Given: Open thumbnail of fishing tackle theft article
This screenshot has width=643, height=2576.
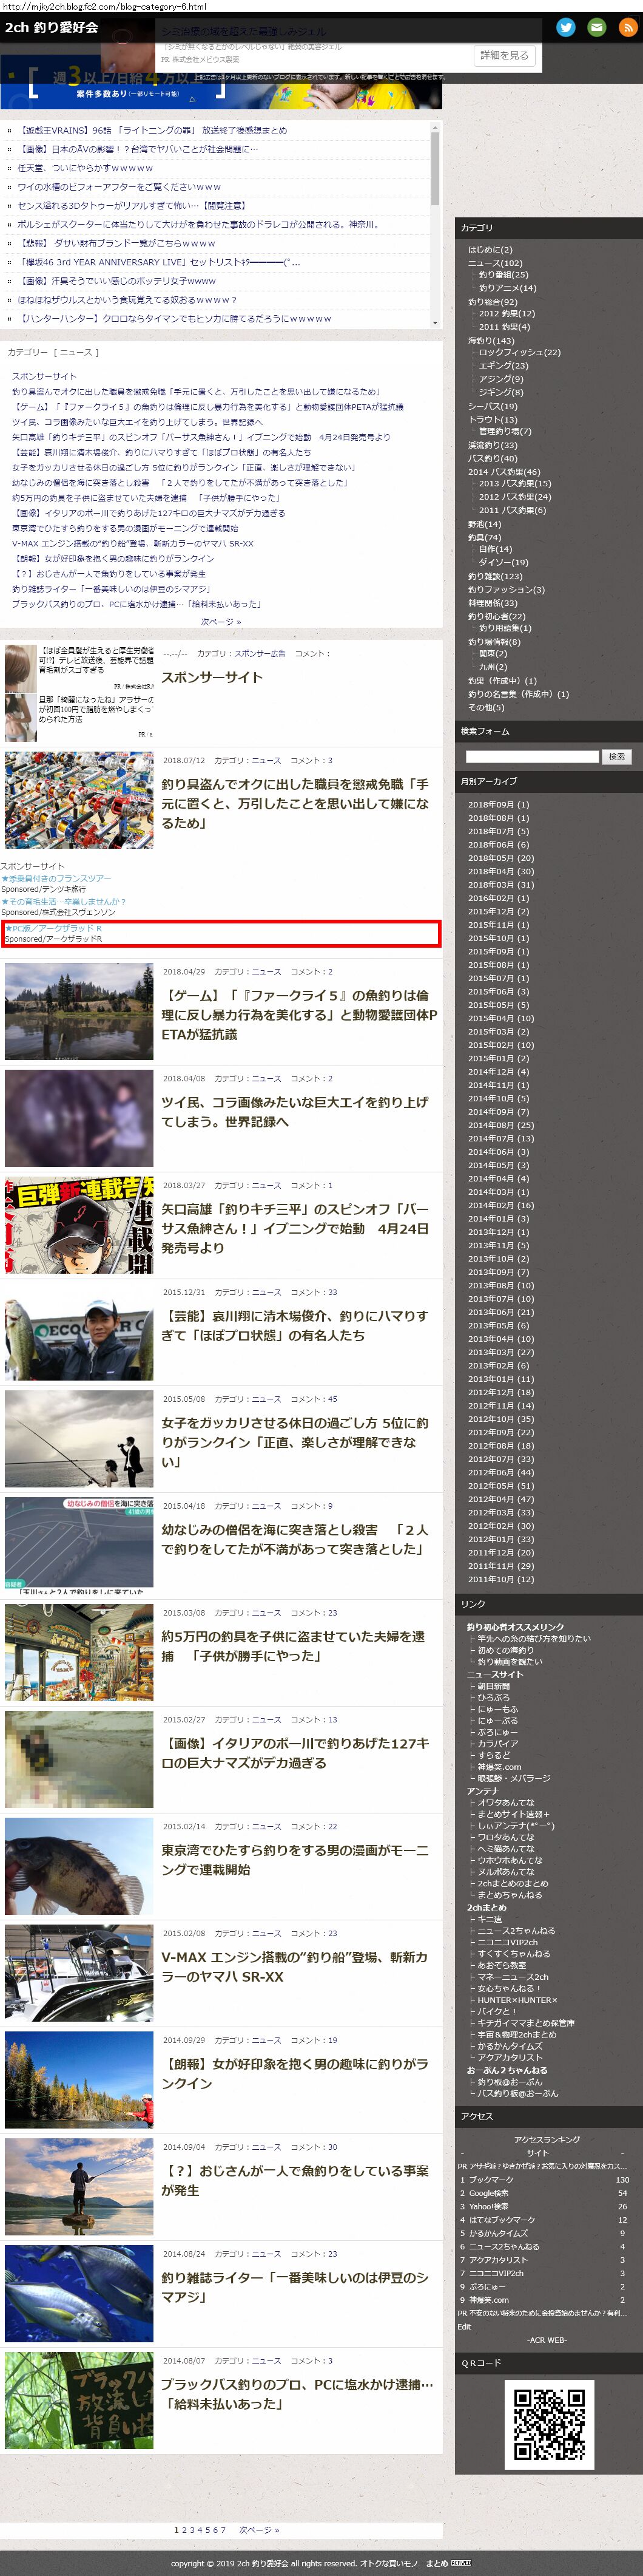Looking at the screenshot, I should click(x=79, y=800).
